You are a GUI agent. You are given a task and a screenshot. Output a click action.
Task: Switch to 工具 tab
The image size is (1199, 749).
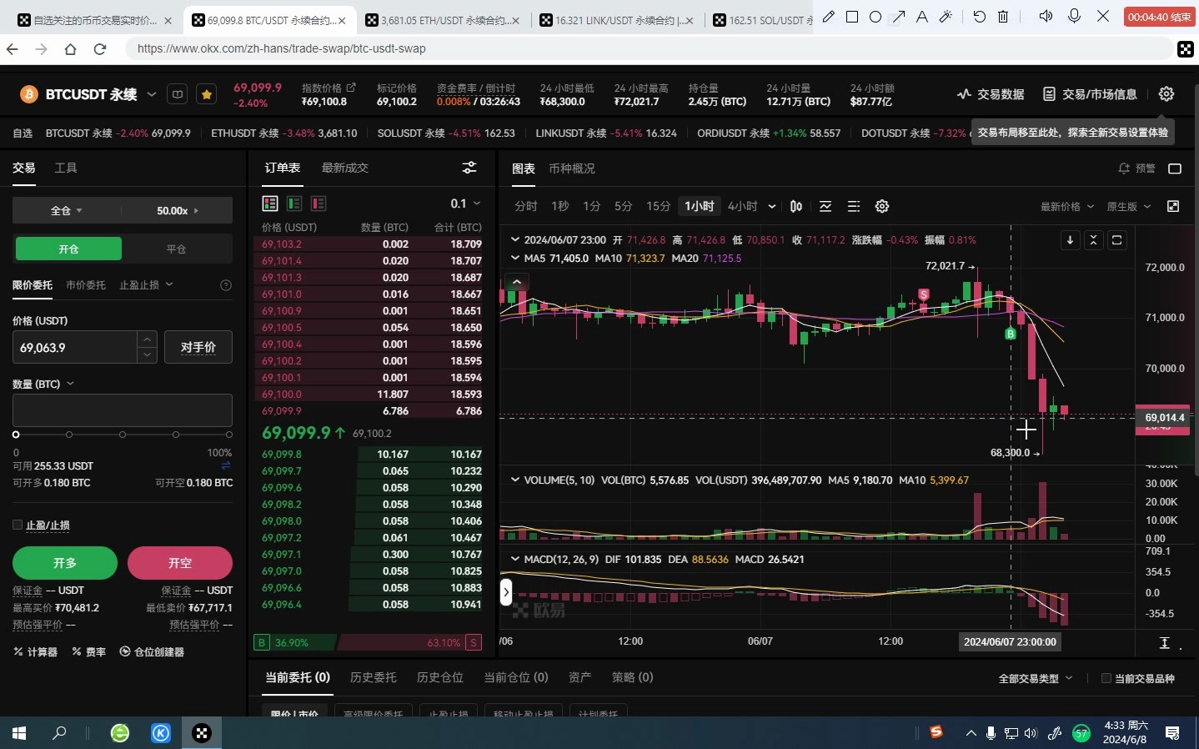66,168
